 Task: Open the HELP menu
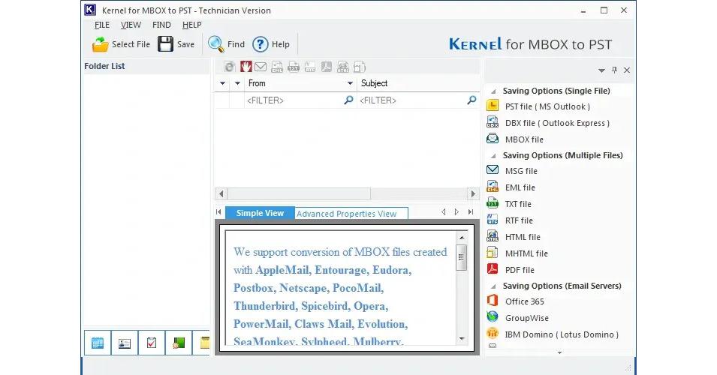pos(191,25)
